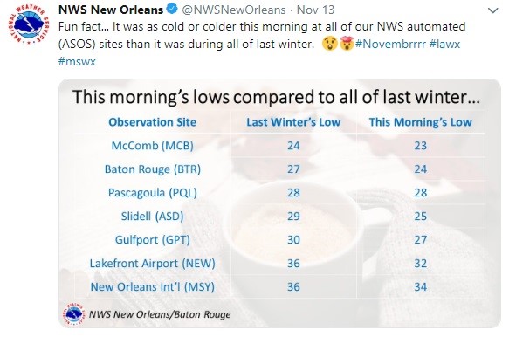
Task: Click the Observation Site column header
Action: tap(152, 122)
